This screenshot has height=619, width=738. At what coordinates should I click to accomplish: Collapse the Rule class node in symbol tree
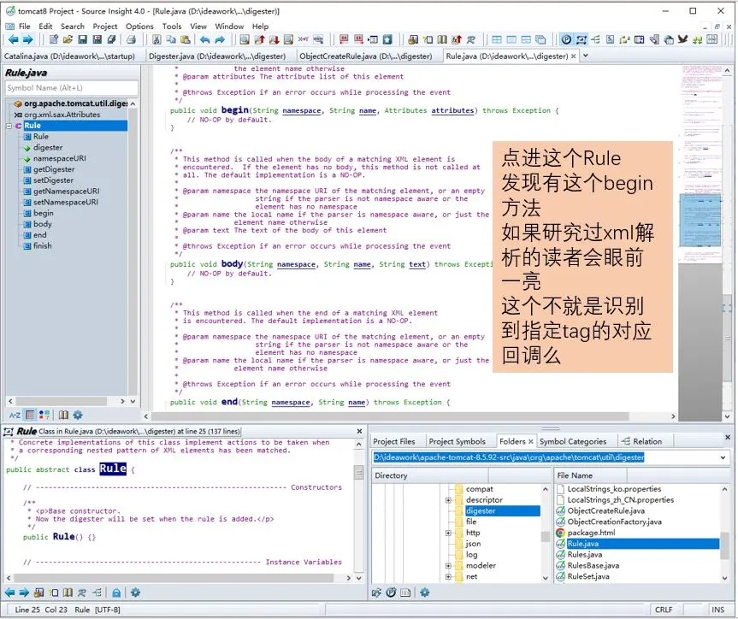click(9, 126)
